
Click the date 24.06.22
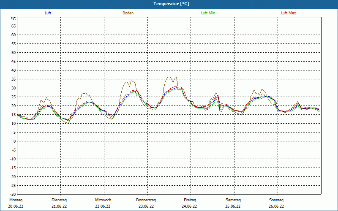click(x=189, y=206)
